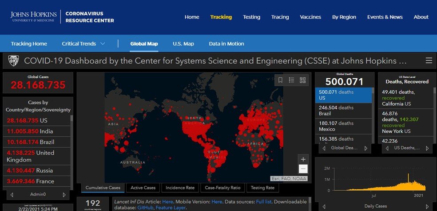Screen dimensions: 437x211
Task: Zoom out on the map with minus button
Action: pos(303,169)
